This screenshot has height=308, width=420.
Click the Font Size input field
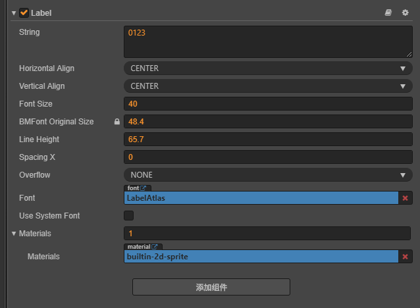click(268, 104)
